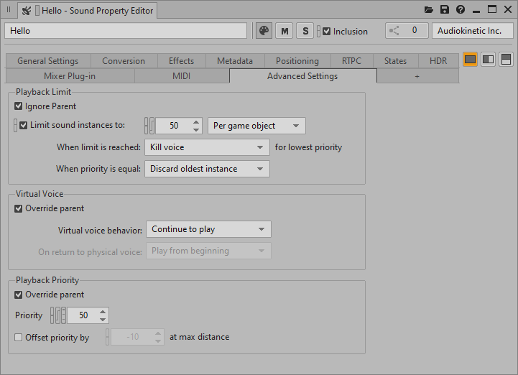Click the share references count button
The image size is (518, 375).
pos(406,31)
